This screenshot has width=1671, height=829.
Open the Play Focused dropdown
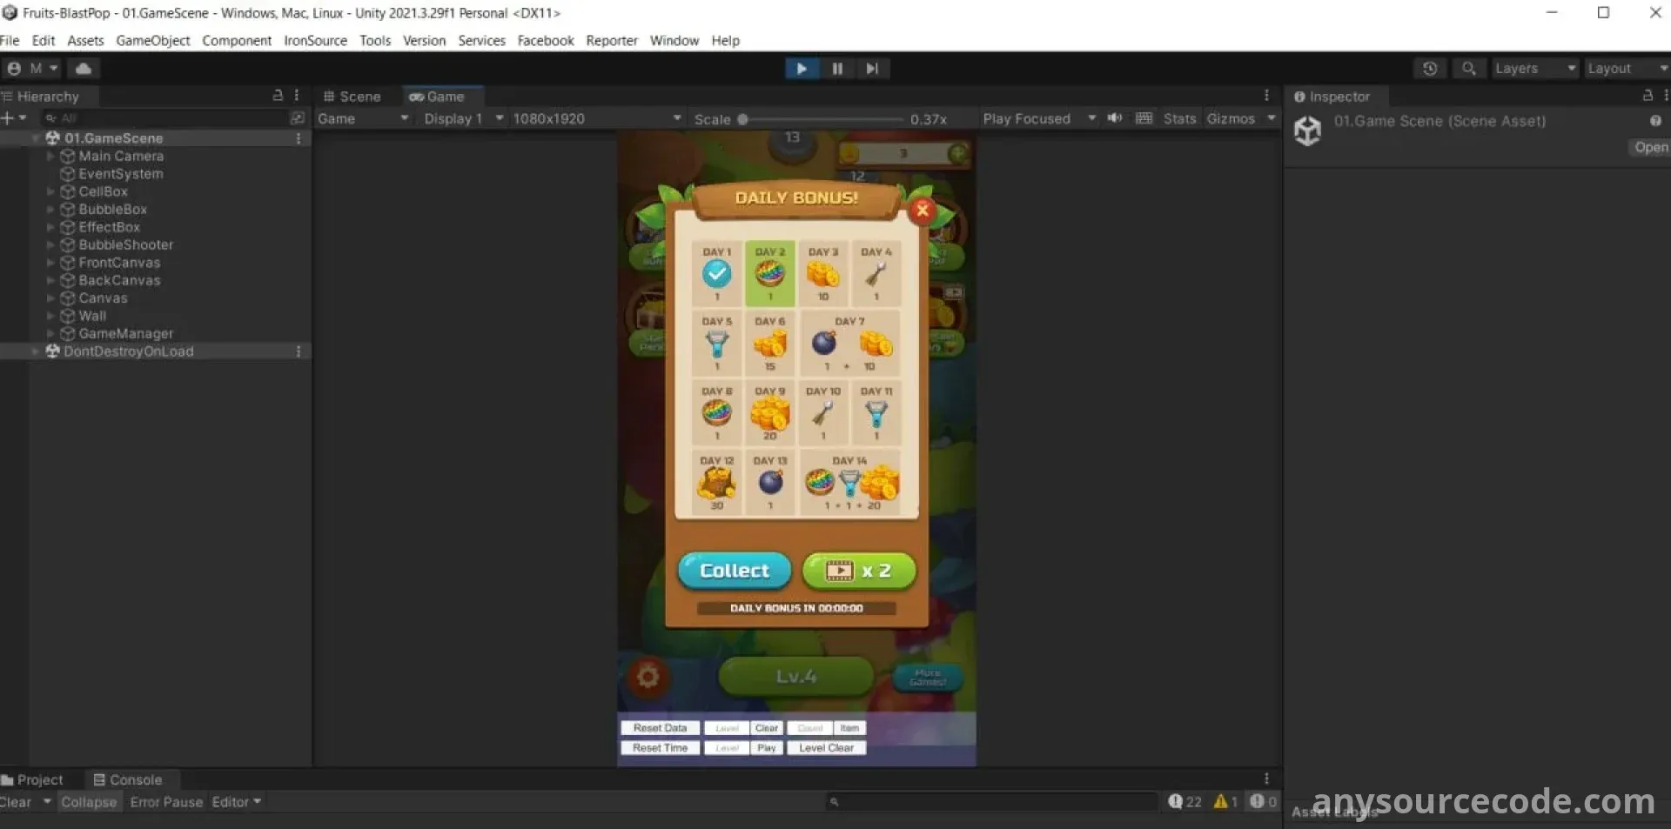1038,118
